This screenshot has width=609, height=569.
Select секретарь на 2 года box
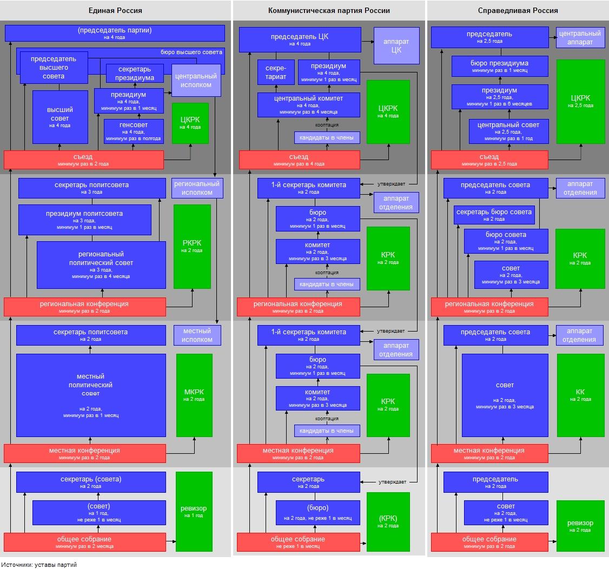[x=308, y=482]
